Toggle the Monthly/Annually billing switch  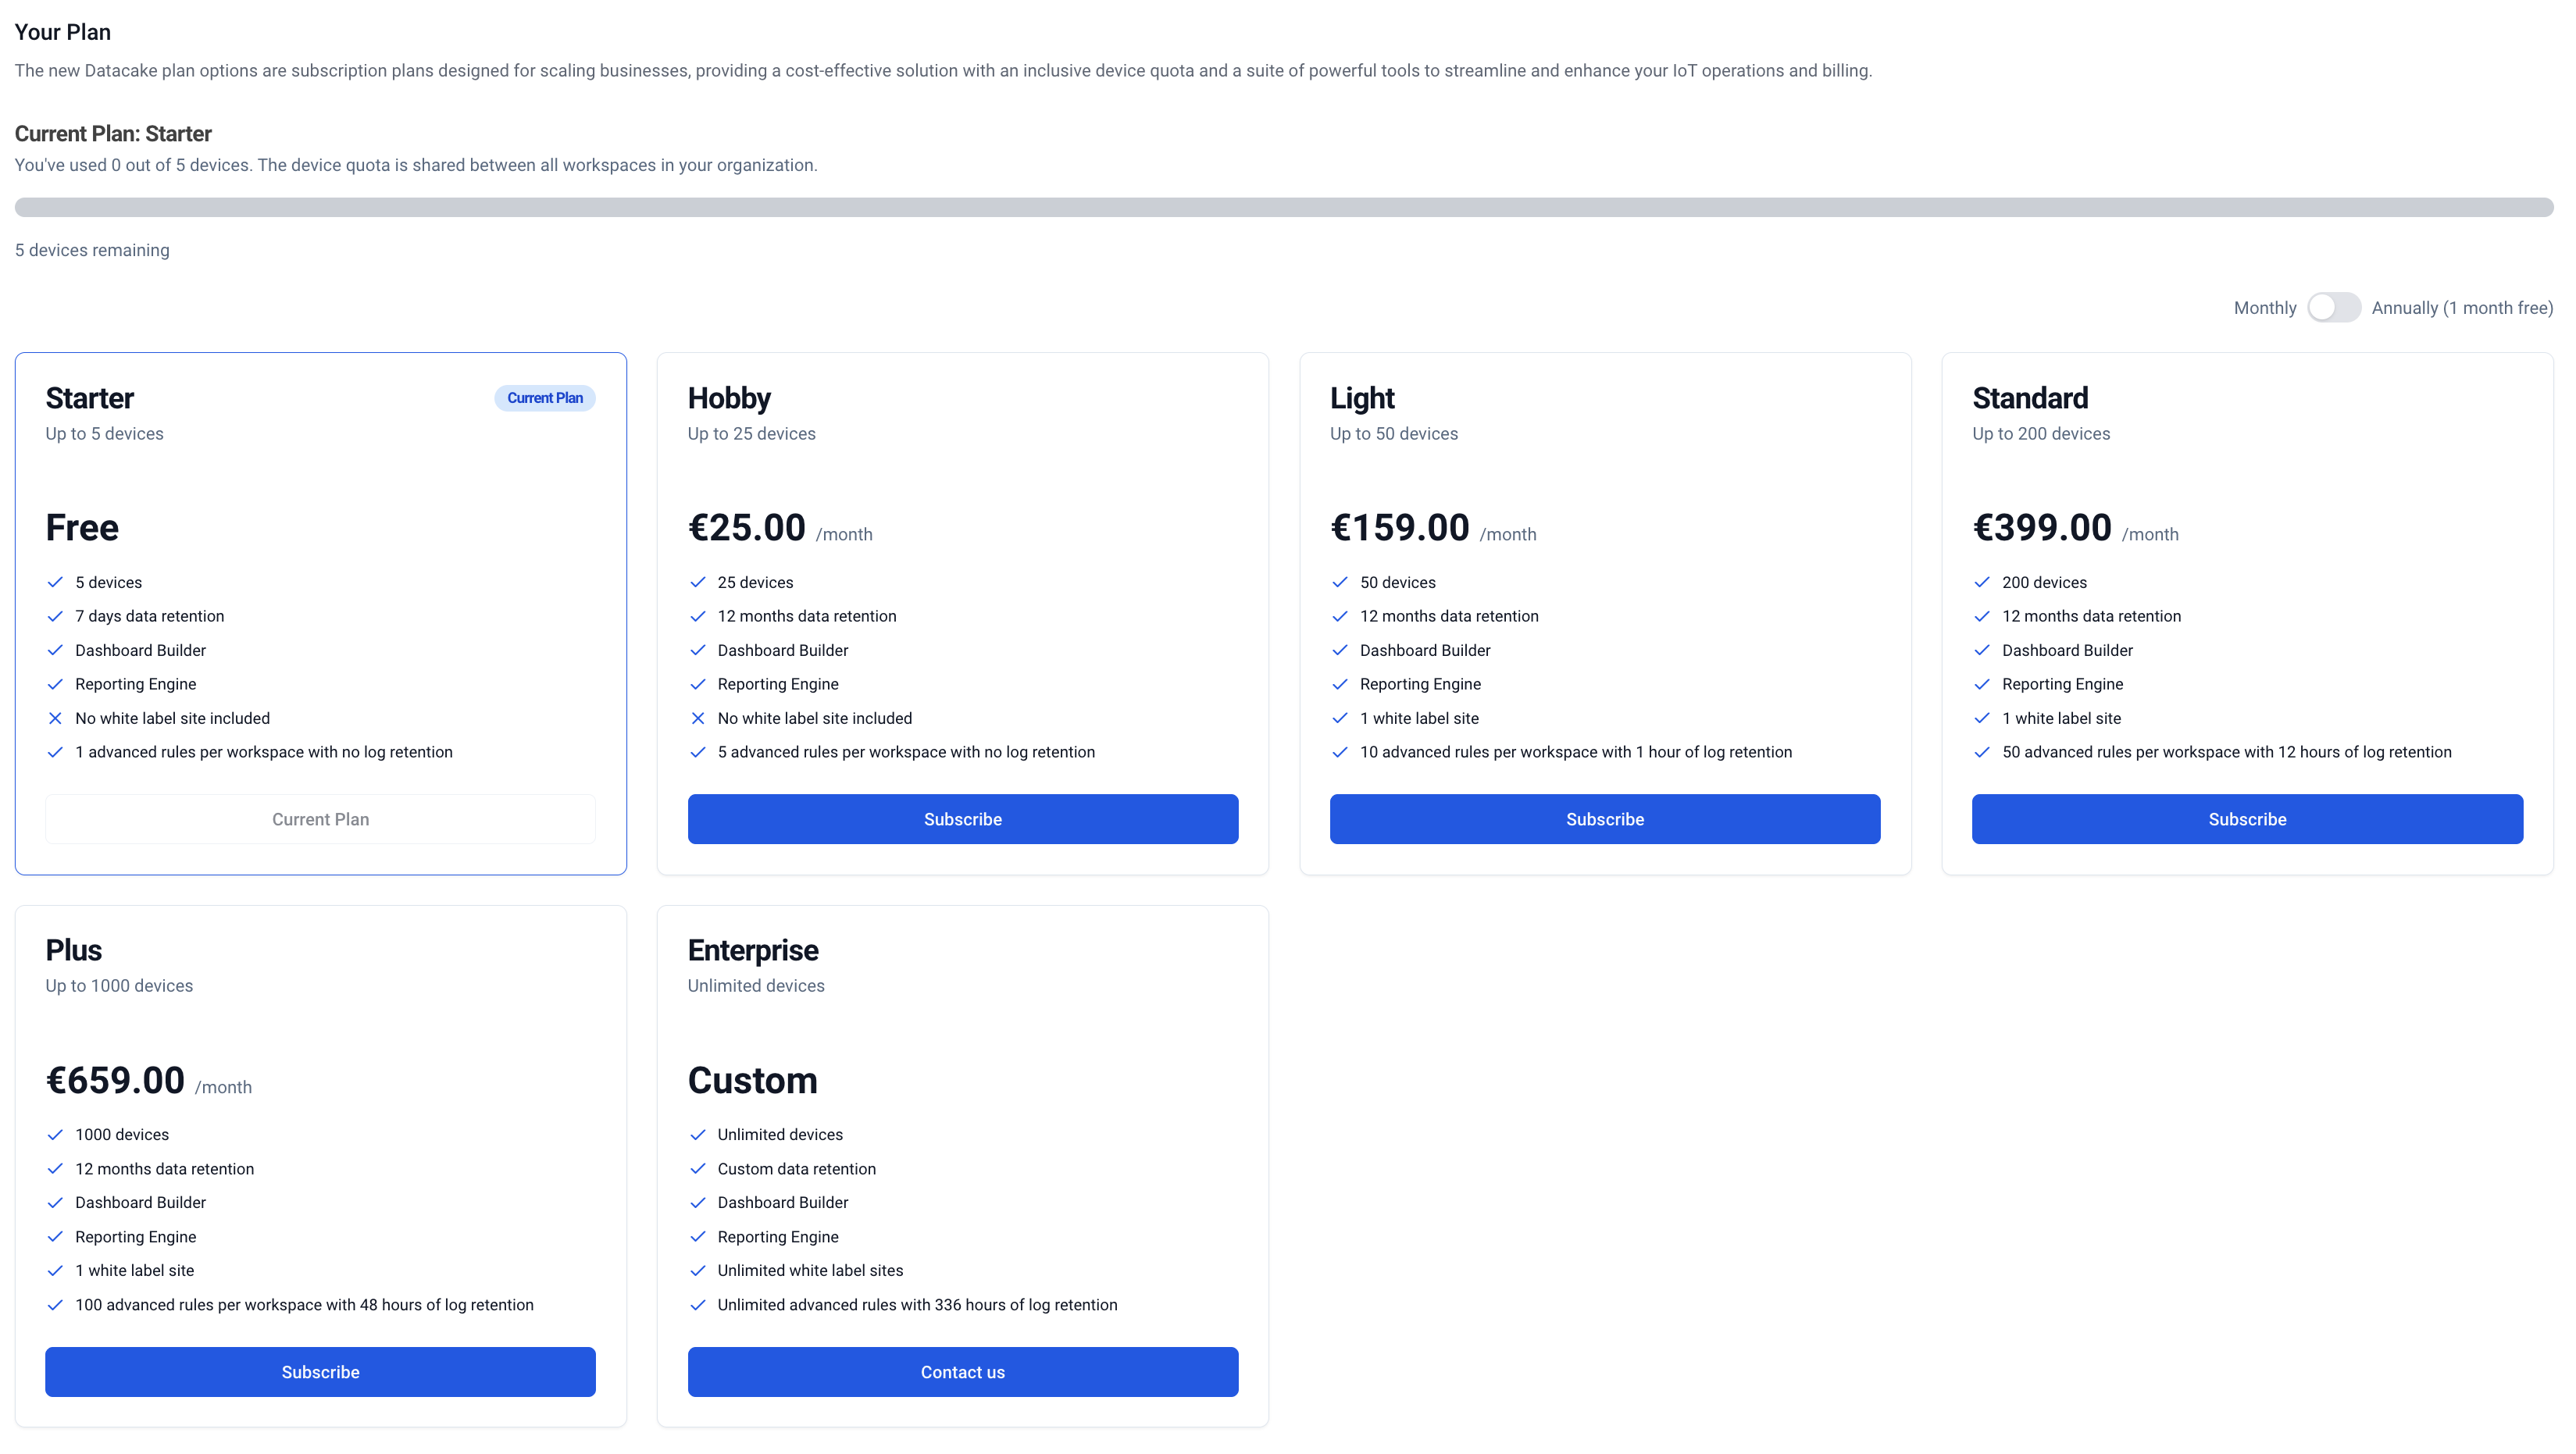[2333, 308]
